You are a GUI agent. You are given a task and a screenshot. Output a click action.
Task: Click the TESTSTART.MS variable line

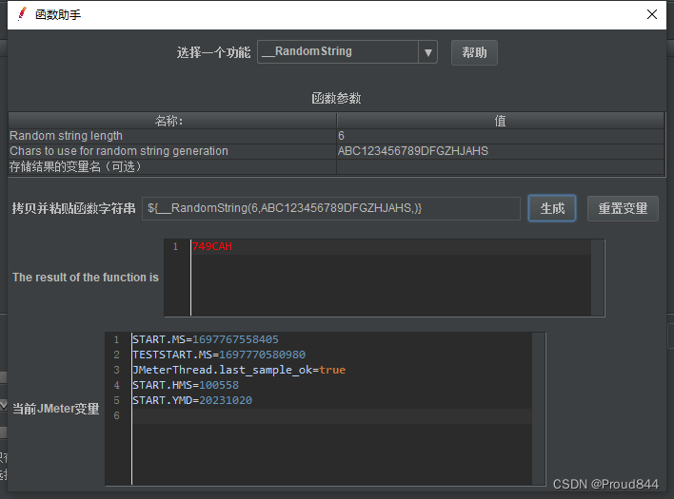click(x=219, y=355)
